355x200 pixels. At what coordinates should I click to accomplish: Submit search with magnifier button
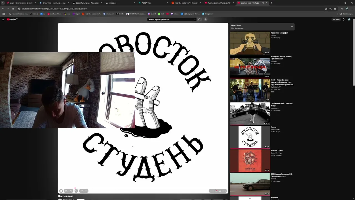point(199,19)
